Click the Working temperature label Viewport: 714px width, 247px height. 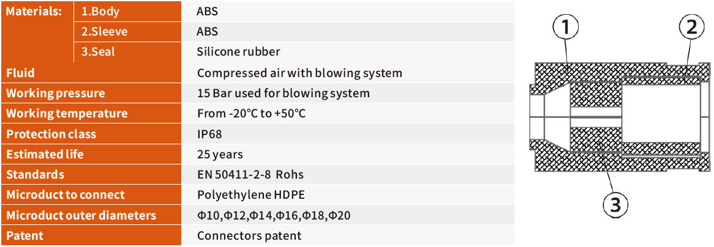67,114
